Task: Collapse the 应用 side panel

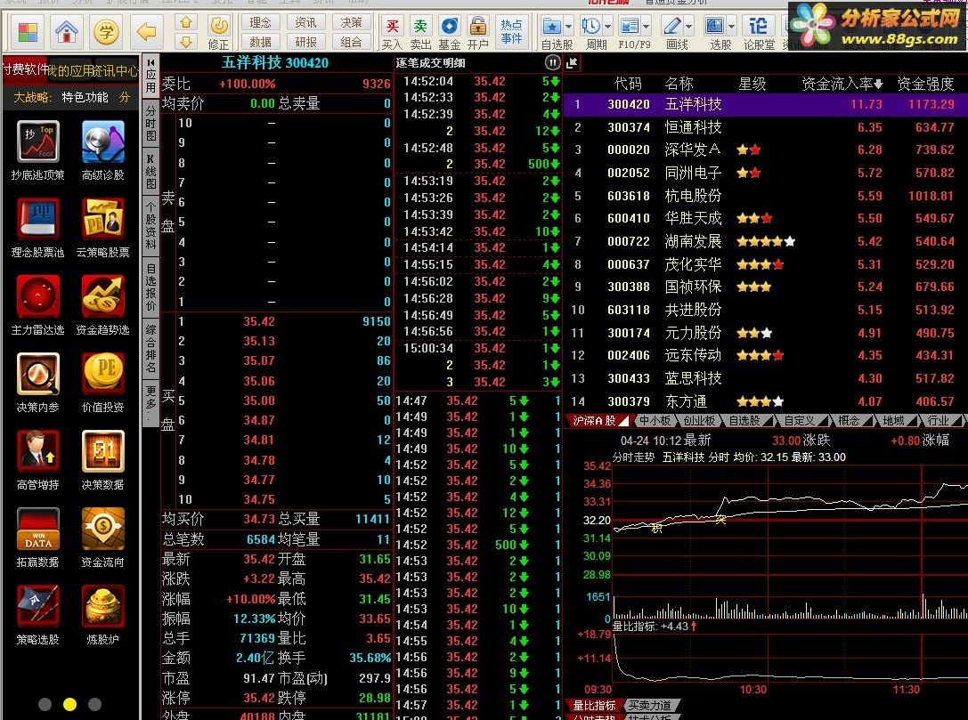Action: click(150, 63)
